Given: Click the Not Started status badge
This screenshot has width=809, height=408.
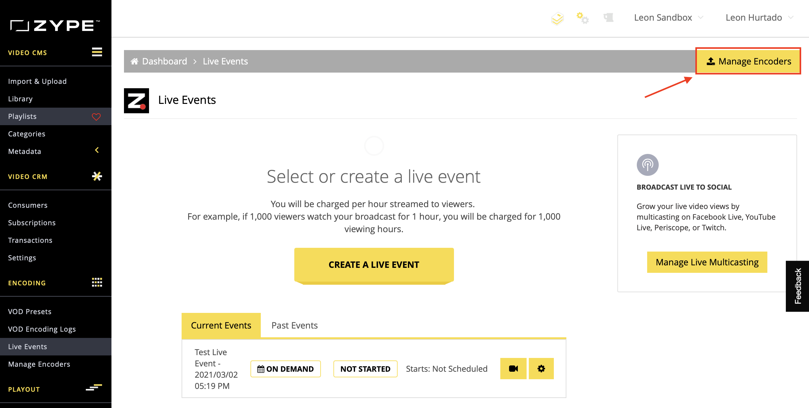Looking at the screenshot, I should click(x=365, y=369).
